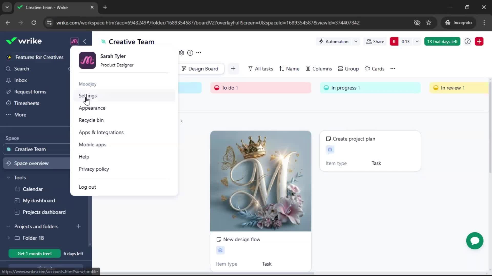This screenshot has height=276, width=492.
Task: Show More sidebar items
Action: pos(20,115)
